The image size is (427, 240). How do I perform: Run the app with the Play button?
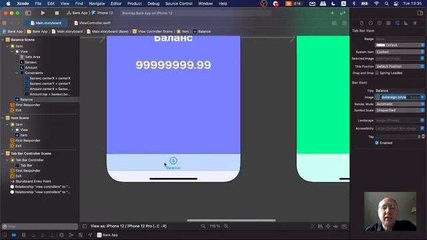[x=43, y=13]
